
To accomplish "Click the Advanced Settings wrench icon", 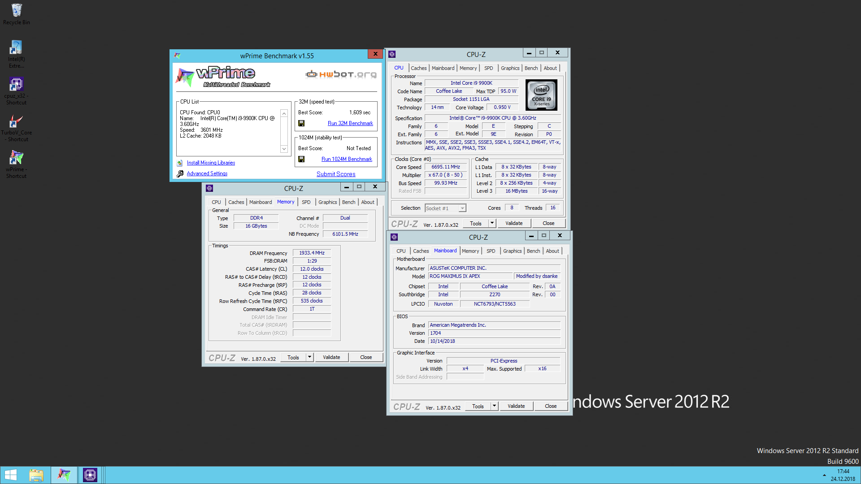I will (180, 174).
